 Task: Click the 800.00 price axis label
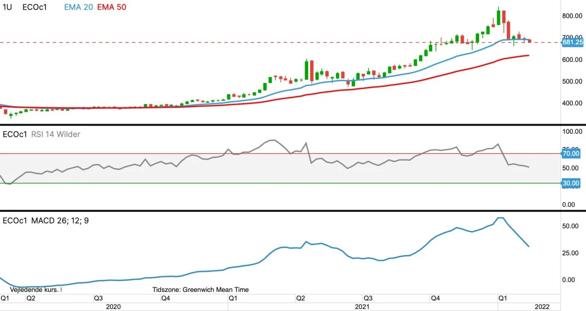(x=572, y=16)
